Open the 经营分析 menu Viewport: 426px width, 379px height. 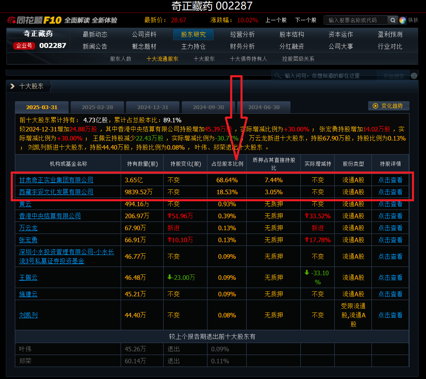243,34
